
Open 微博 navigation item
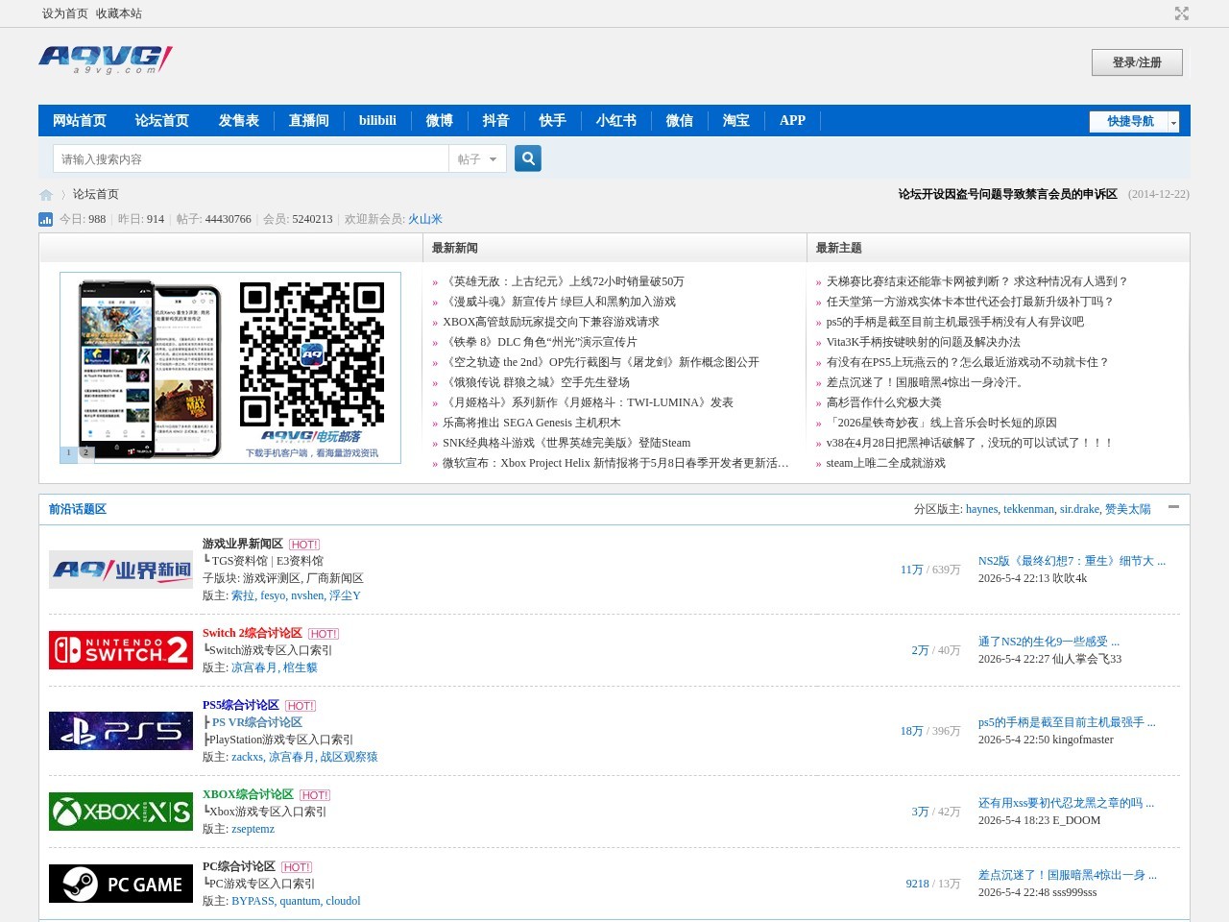tap(440, 121)
